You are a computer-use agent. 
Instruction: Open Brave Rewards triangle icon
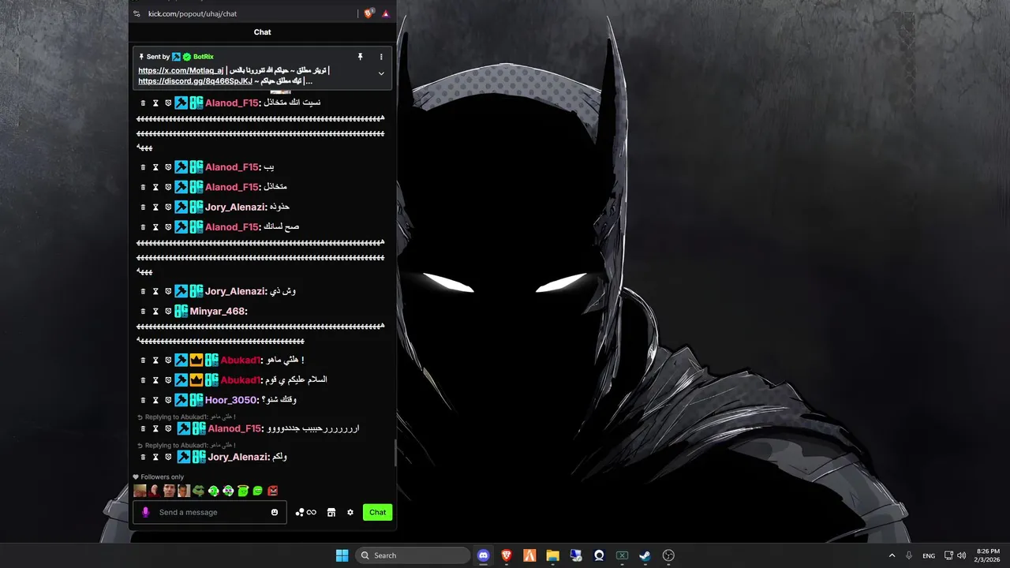coord(386,13)
